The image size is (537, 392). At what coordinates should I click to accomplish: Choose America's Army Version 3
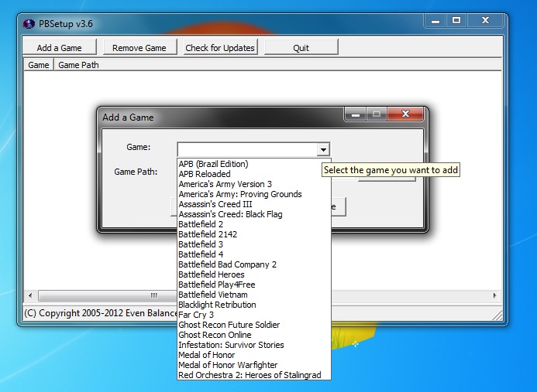(x=253, y=184)
